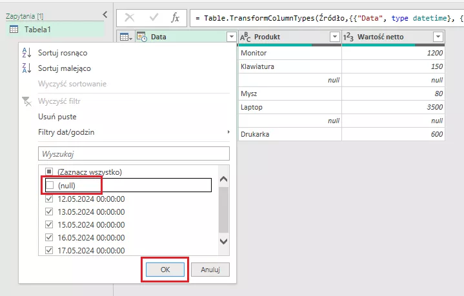Uncheck the 13.05.2024 00:00:00 checkbox
Screen dimensions: 464x296
pyautogui.click(x=50, y=212)
